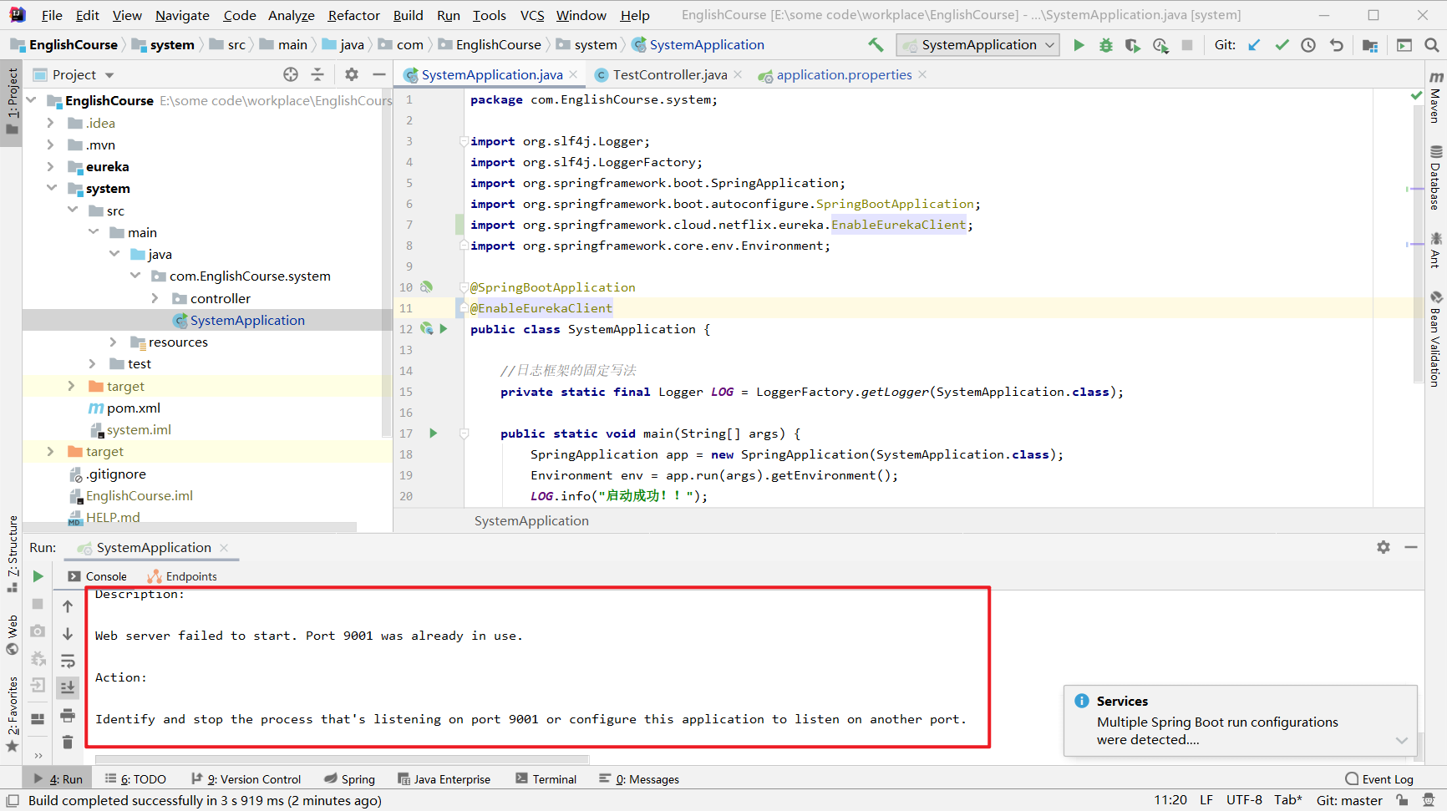Image resolution: width=1447 pixels, height=811 pixels.
Task: Toggle soft-wrap in the console
Action: tap(68, 661)
